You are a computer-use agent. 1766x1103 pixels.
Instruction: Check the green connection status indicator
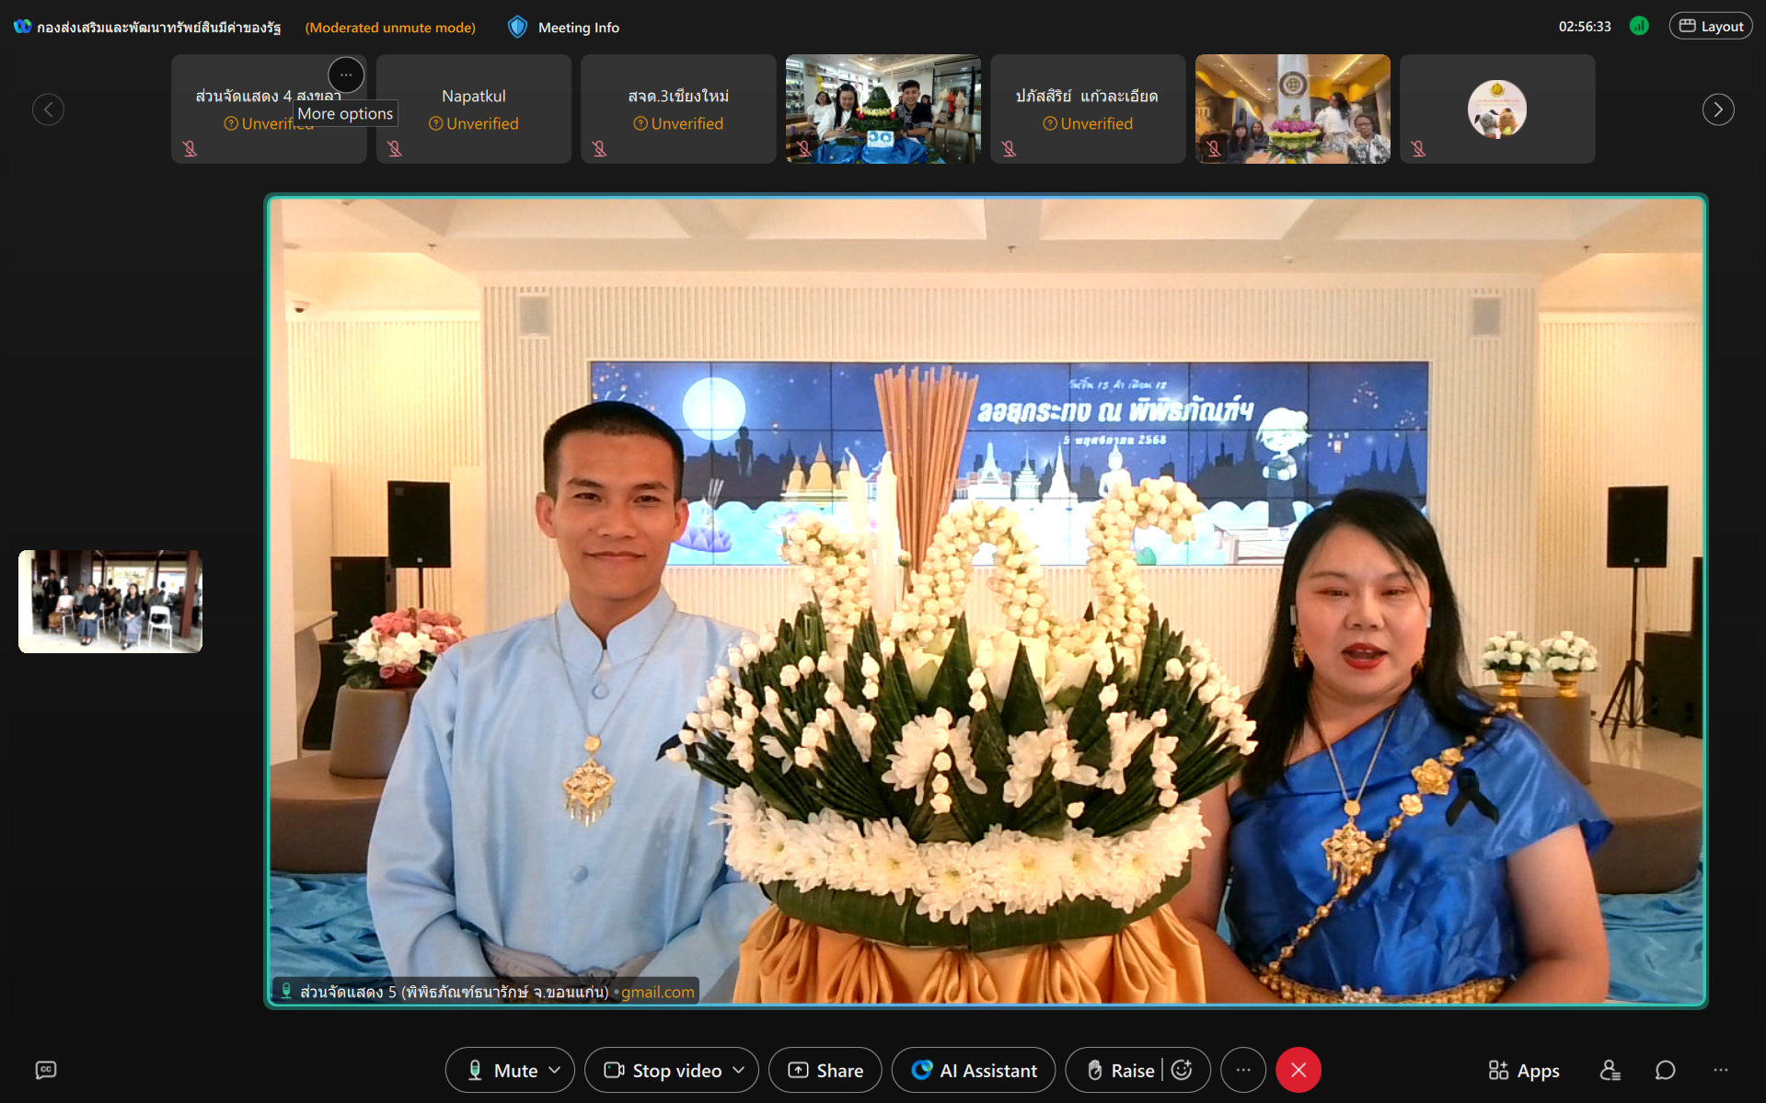(1639, 27)
